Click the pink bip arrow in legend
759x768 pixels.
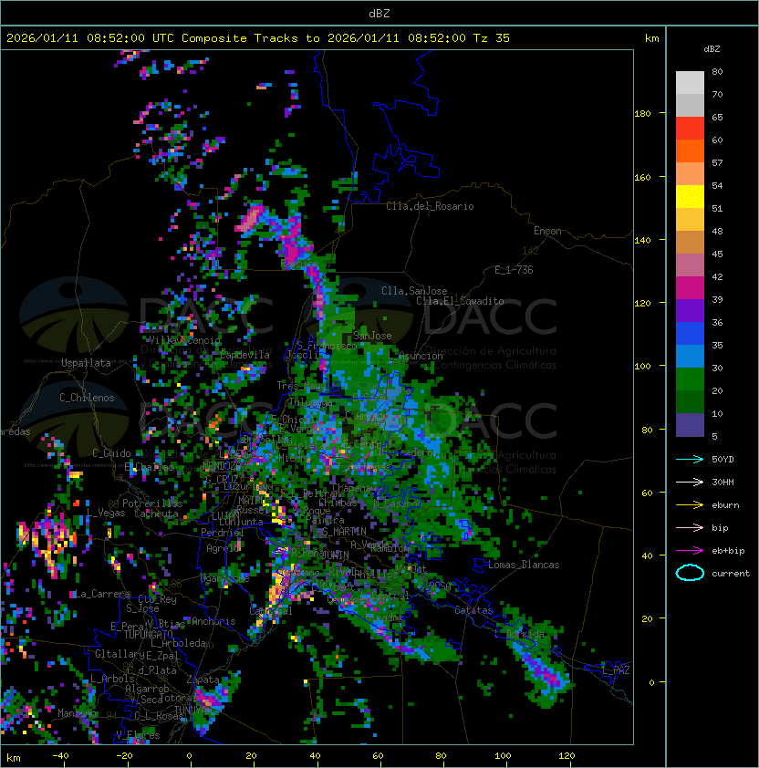coord(690,527)
